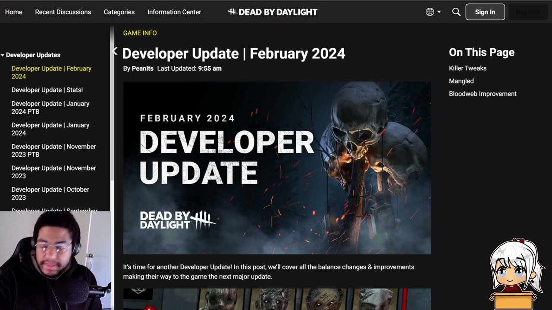The image size is (552, 310).
Task: Open the search magnifier icon
Action: click(456, 12)
